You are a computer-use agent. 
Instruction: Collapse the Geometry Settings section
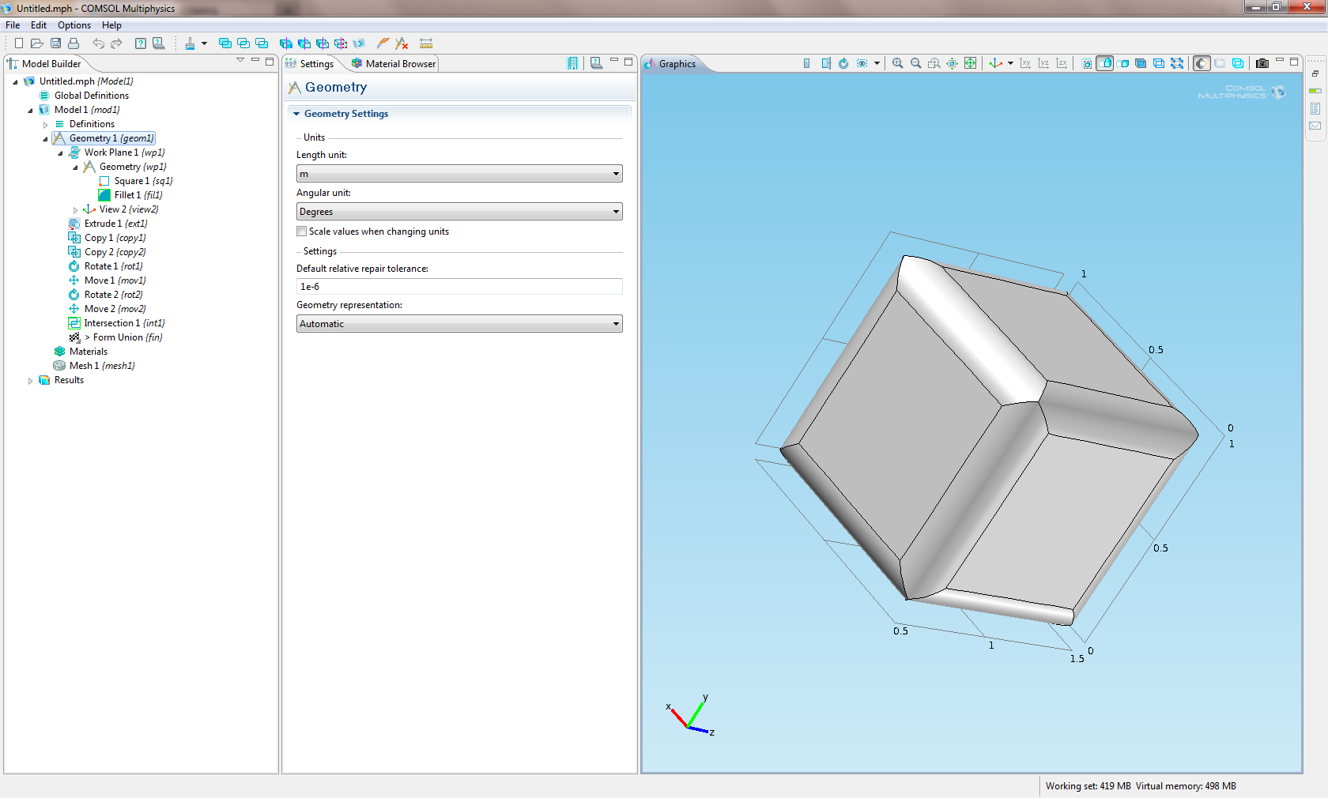pyautogui.click(x=297, y=114)
